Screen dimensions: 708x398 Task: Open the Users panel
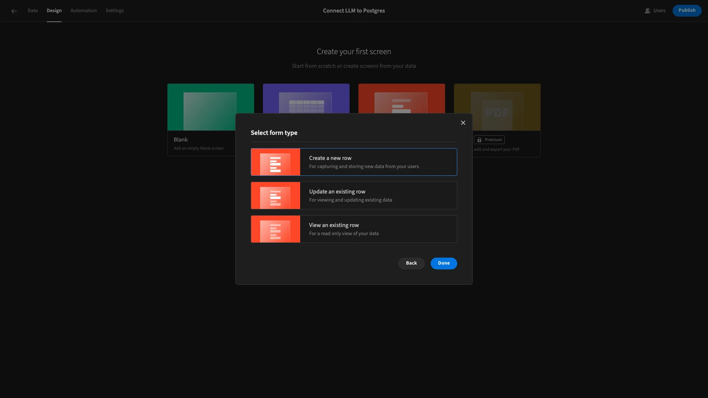(x=655, y=11)
